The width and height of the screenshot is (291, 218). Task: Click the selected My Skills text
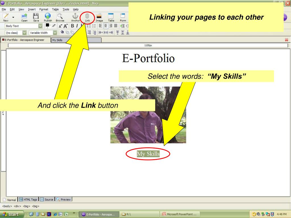(x=148, y=154)
